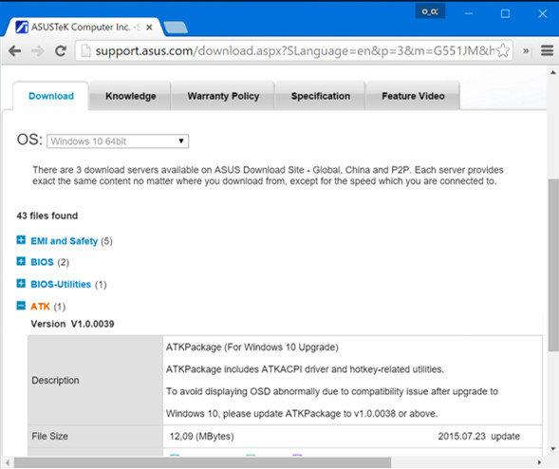Click the page icon in the address bar

pyautogui.click(x=85, y=50)
